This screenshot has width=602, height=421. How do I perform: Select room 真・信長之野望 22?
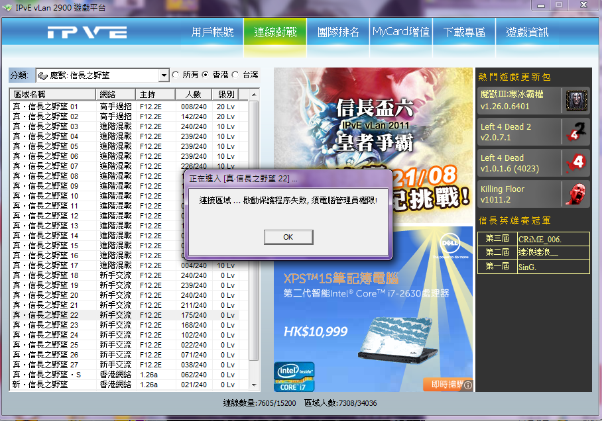coord(125,315)
